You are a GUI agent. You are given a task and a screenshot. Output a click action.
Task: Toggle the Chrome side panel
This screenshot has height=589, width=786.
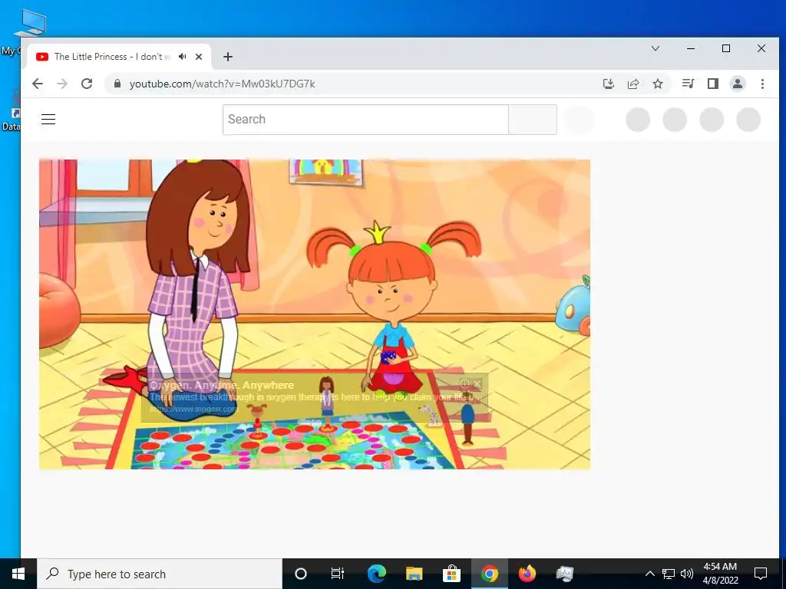pos(713,84)
